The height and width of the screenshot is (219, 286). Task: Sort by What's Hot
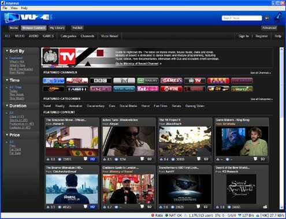(17, 62)
